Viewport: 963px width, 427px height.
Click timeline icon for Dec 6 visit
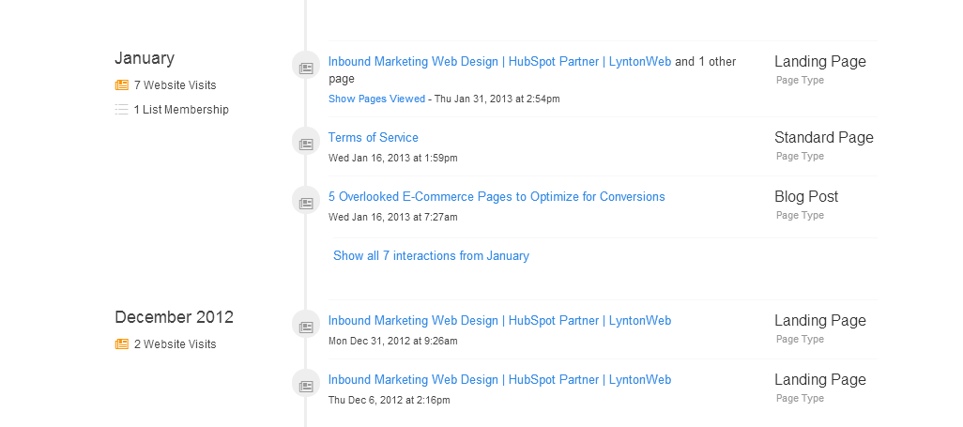pos(306,386)
